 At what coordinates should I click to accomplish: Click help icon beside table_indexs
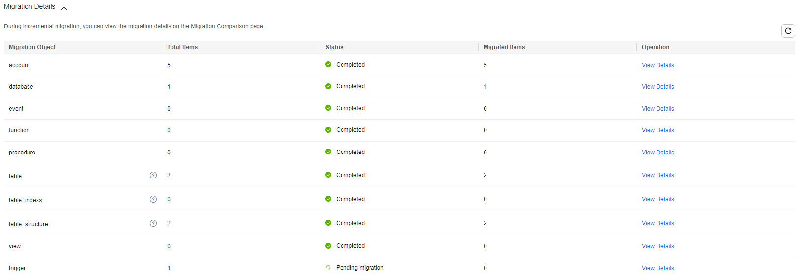[153, 199]
